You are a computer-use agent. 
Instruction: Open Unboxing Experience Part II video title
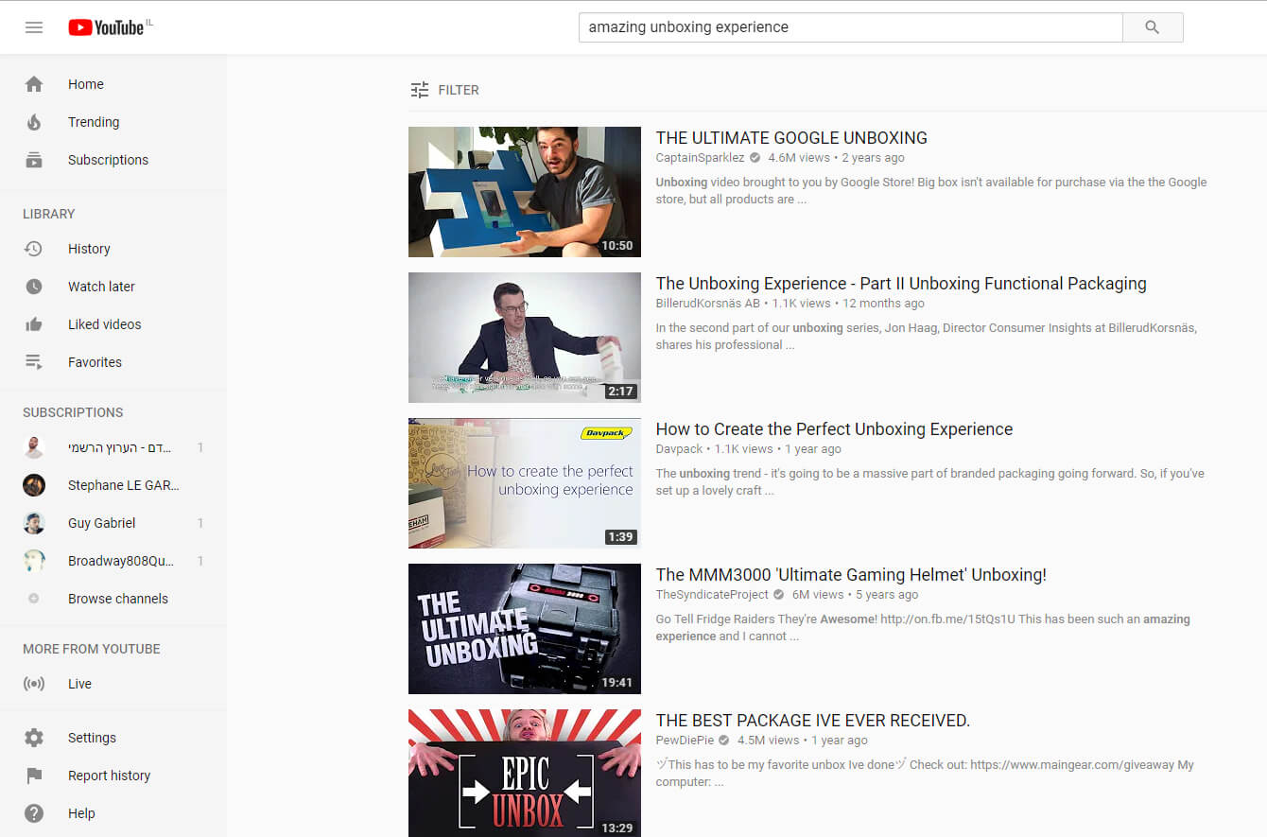coord(901,284)
